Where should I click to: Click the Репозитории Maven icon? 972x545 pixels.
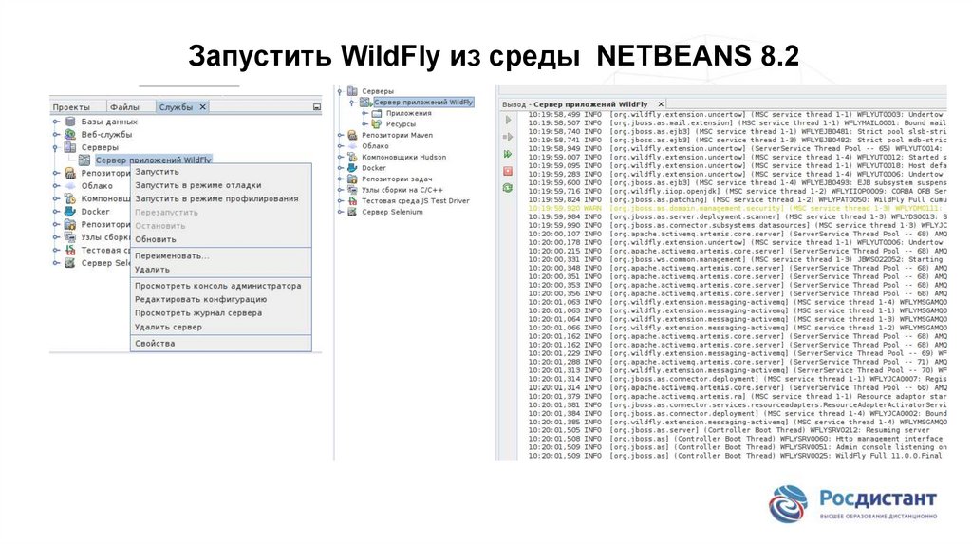[352, 135]
